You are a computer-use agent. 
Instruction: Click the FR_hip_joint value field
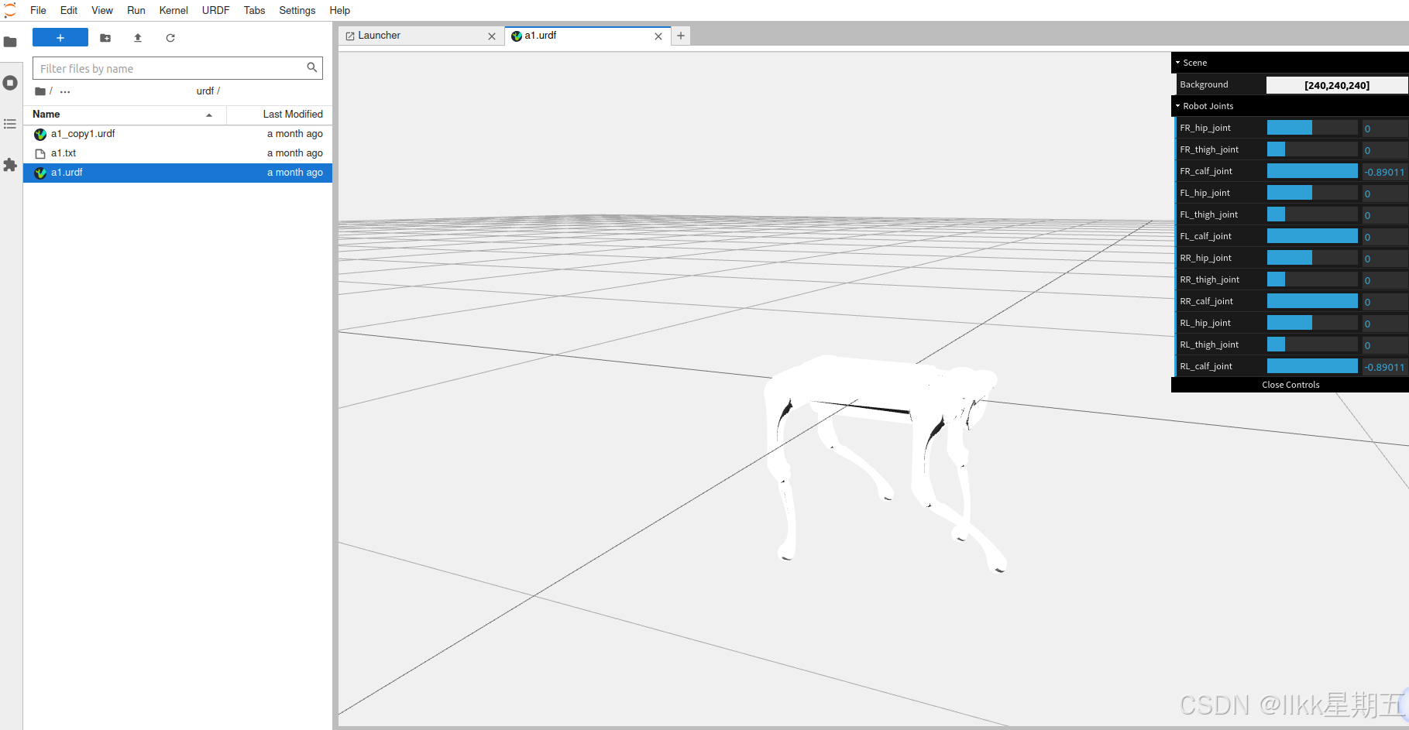pyautogui.click(x=1384, y=129)
